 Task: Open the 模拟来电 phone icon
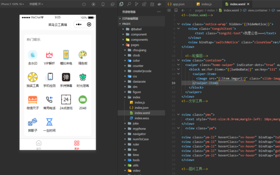(66, 54)
